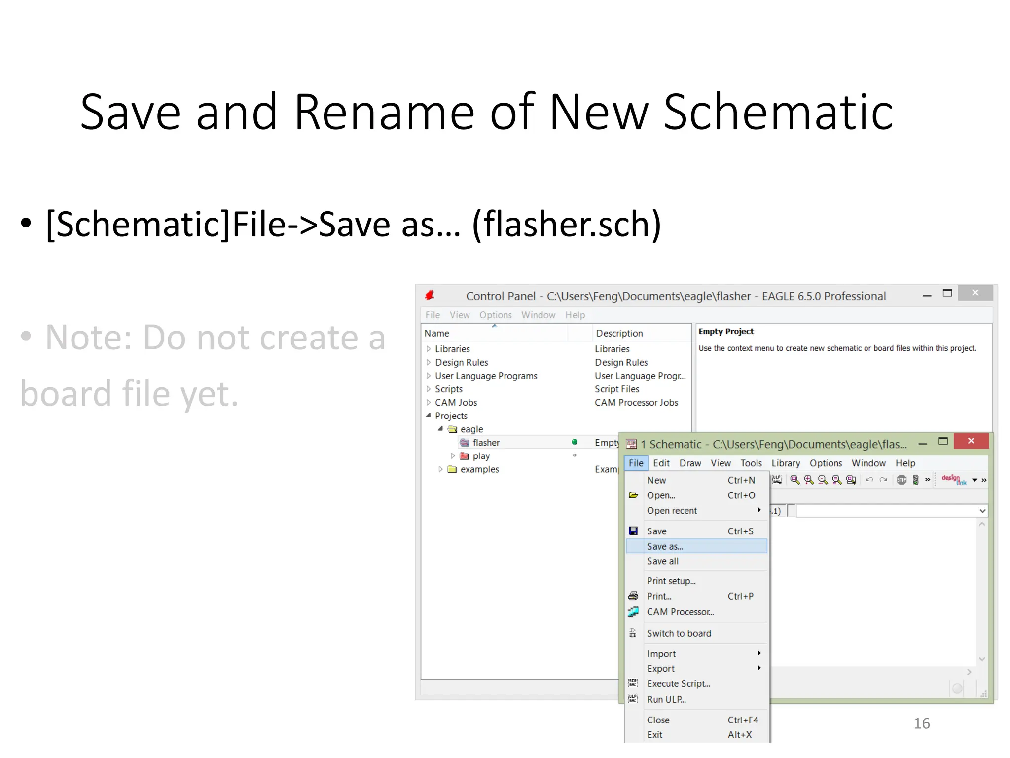Click the Redraw magnifier icon
The height and width of the screenshot is (758, 1010).
[837, 480]
